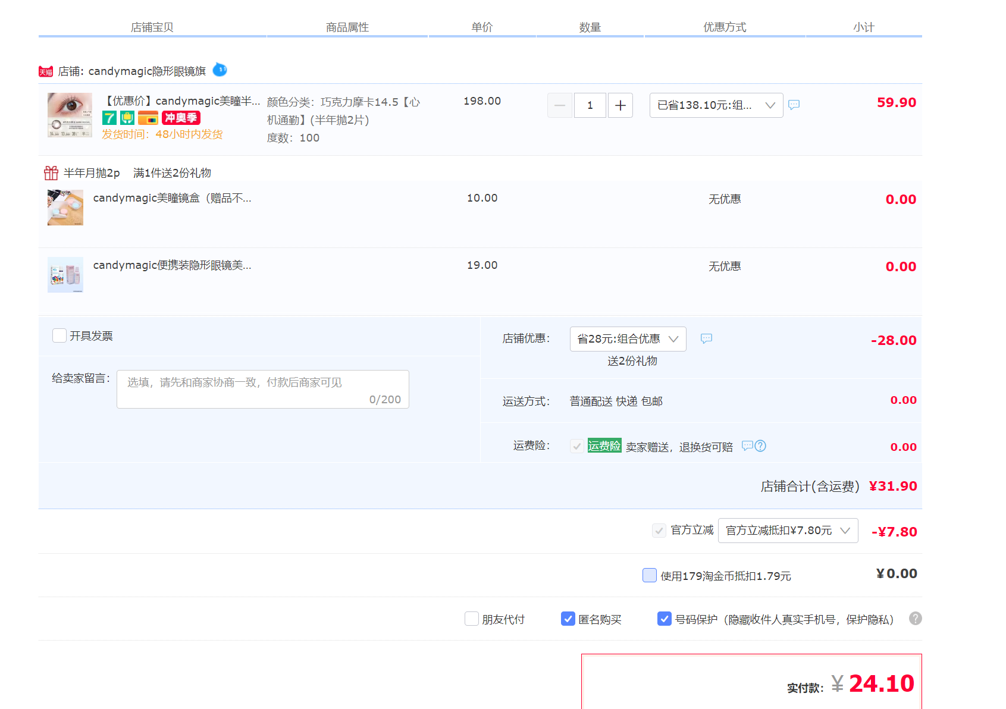Click the 给卖家留言 message box
1006x709 pixels.
pos(263,390)
